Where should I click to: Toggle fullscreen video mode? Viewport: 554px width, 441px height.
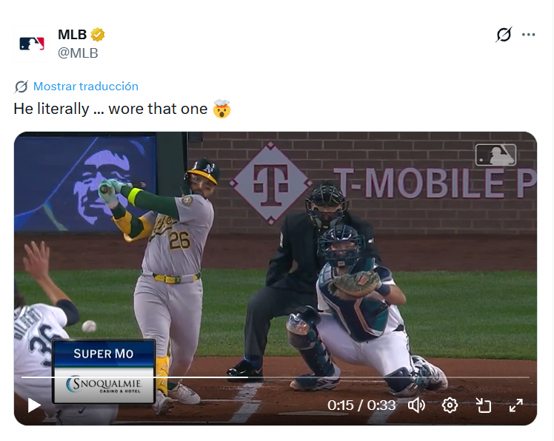[x=515, y=405]
